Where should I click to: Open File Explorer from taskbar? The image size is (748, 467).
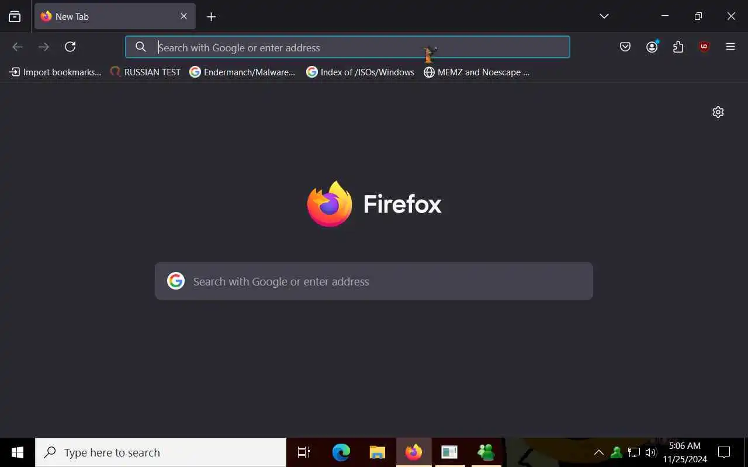tap(378, 452)
